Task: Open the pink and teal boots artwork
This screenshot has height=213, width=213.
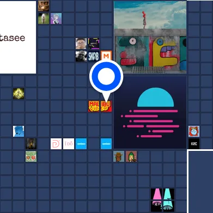Action: click(163, 200)
